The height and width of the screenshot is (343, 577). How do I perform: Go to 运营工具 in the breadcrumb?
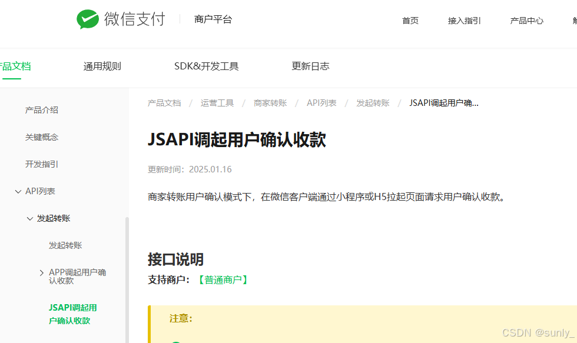(217, 103)
